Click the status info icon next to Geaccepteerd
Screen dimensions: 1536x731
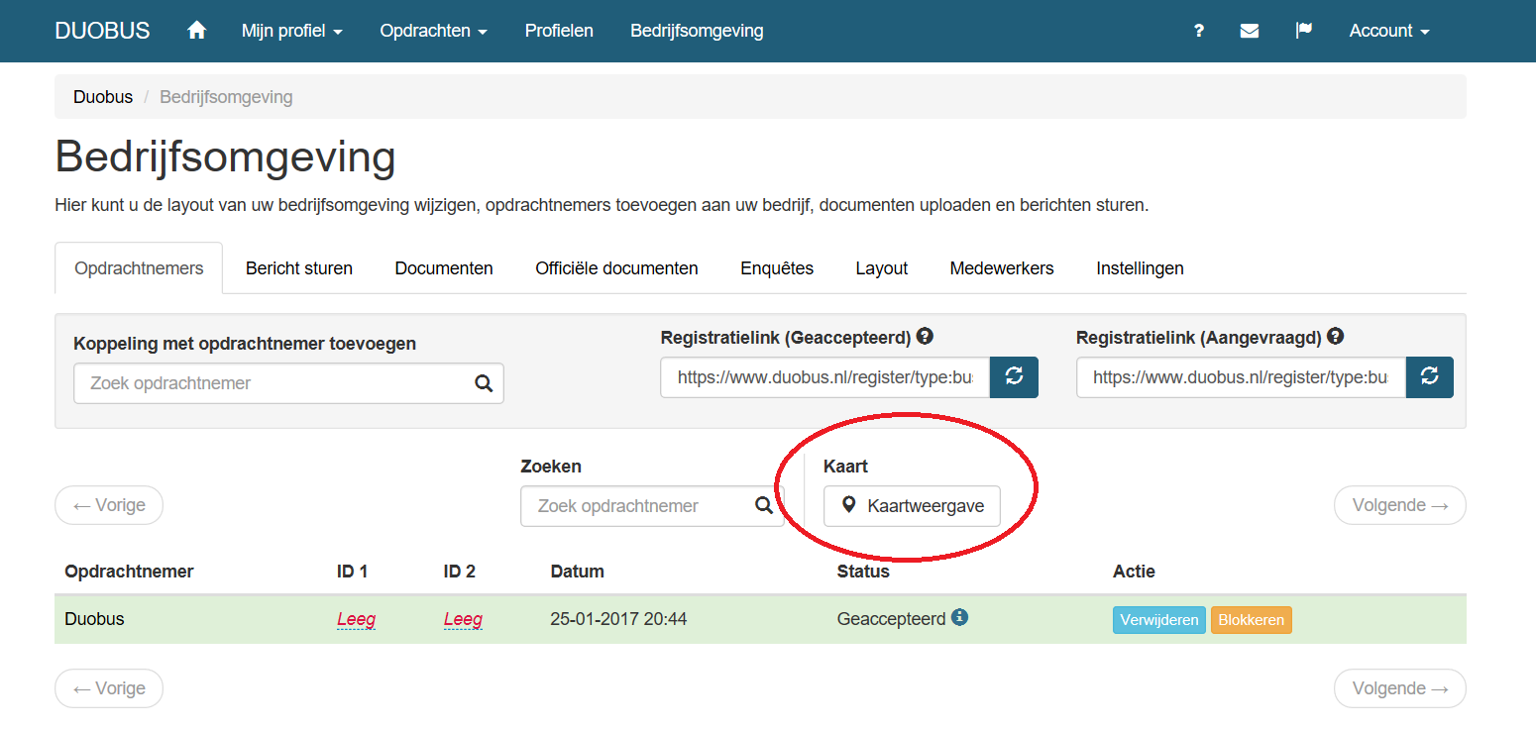(959, 617)
